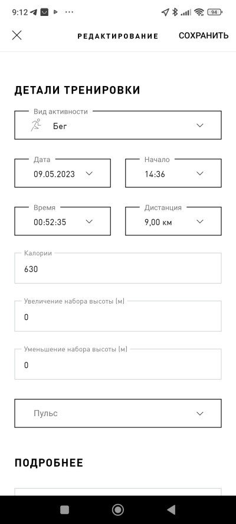Expand the Время duration chevron
The height and width of the screenshot is (524, 236).
(89, 222)
